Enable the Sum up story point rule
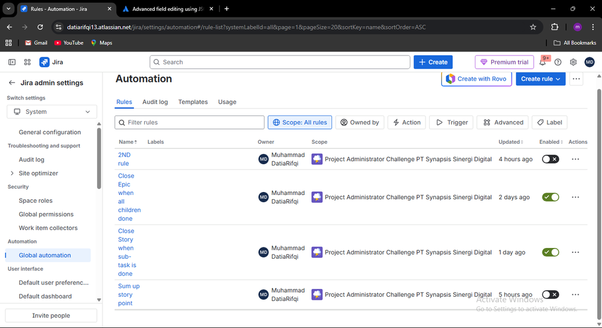The height and width of the screenshot is (328, 602). [x=550, y=295]
